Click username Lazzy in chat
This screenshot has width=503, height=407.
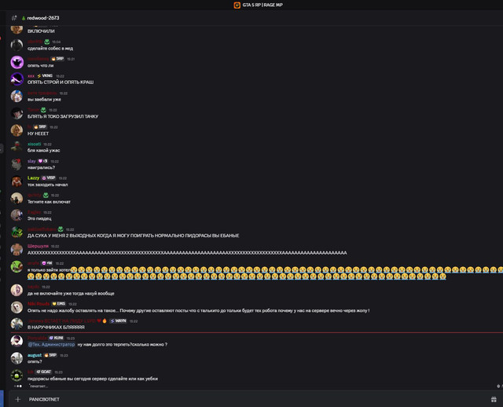[x=33, y=178]
